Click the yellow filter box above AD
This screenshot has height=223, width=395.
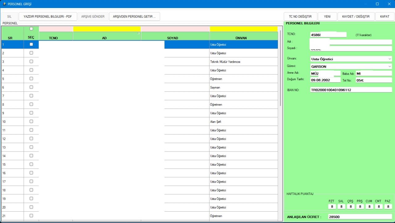[107, 29]
